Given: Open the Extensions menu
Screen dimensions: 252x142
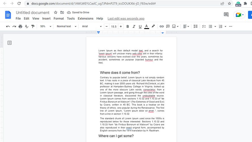Looking at the screenshot, I should [86, 18].
